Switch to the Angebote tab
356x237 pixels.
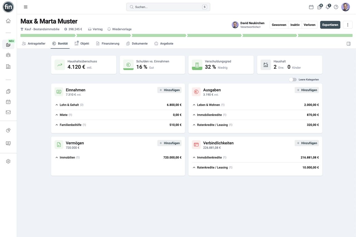164,44
